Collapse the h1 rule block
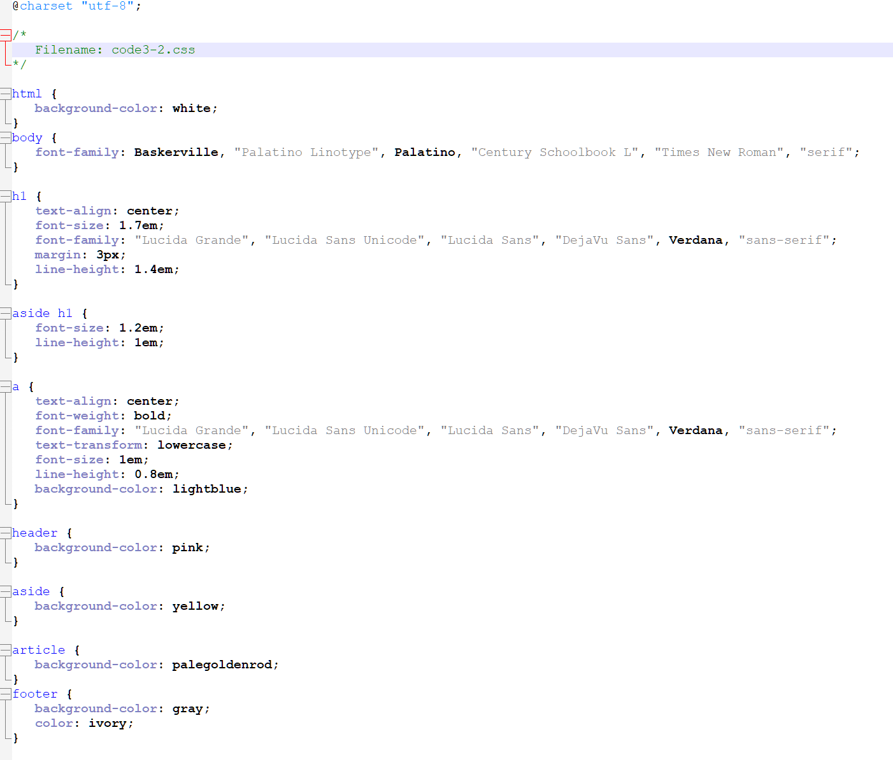Screen dimensions: 893x760 [x=5, y=195]
